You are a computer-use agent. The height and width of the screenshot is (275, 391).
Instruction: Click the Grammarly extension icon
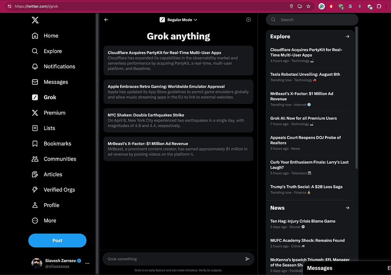322,7
